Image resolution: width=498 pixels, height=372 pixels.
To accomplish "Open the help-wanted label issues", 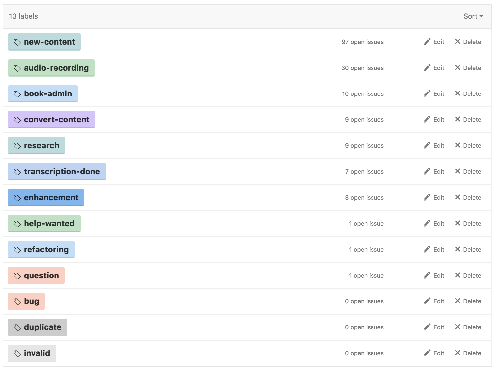I will (x=44, y=224).
